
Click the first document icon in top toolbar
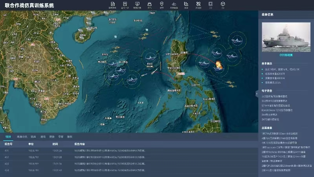coord(112,4)
